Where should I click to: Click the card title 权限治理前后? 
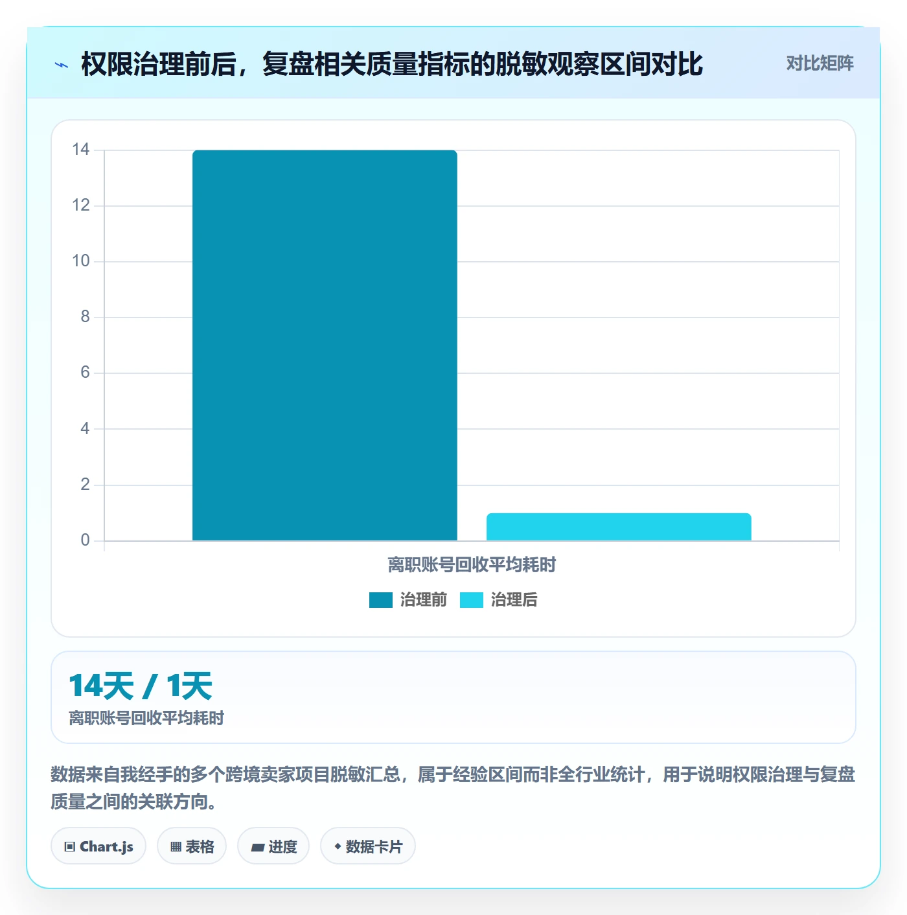click(392, 64)
